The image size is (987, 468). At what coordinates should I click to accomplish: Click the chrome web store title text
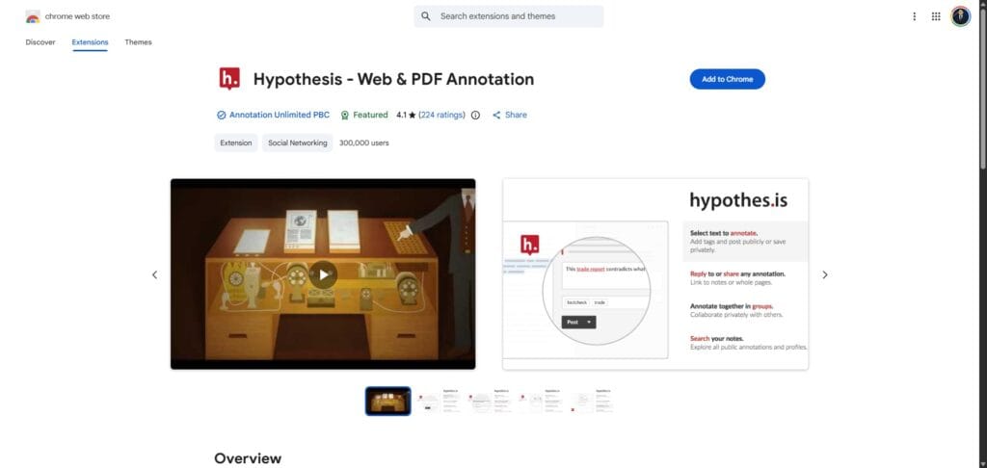[x=77, y=16]
